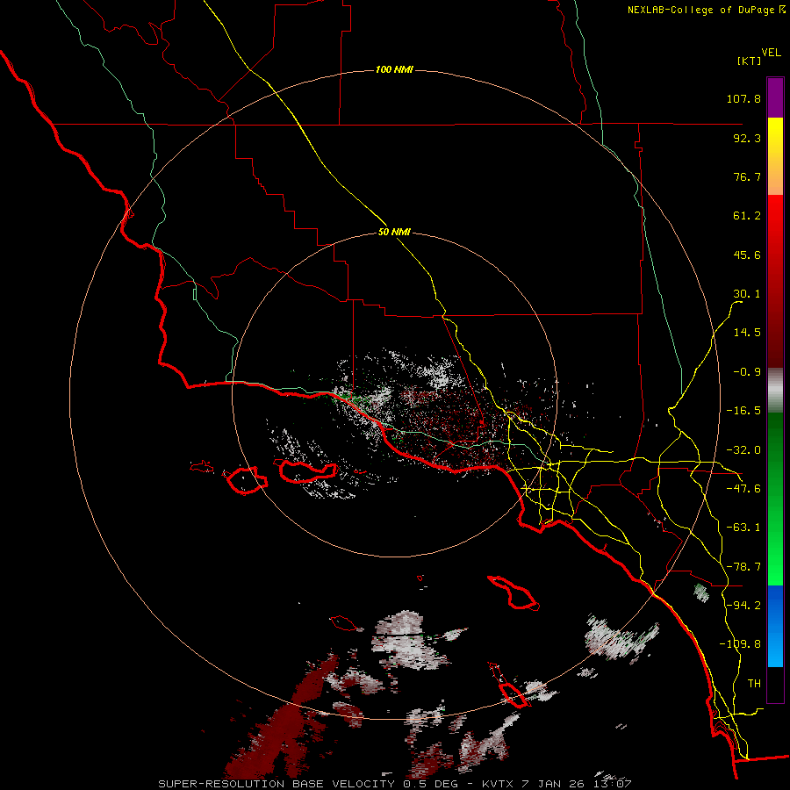
Task: Click the 30.1 legend value
Action: point(747,294)
